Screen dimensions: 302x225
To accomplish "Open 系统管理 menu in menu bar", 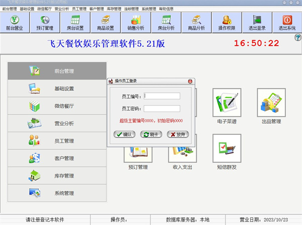I will [149, 9].
